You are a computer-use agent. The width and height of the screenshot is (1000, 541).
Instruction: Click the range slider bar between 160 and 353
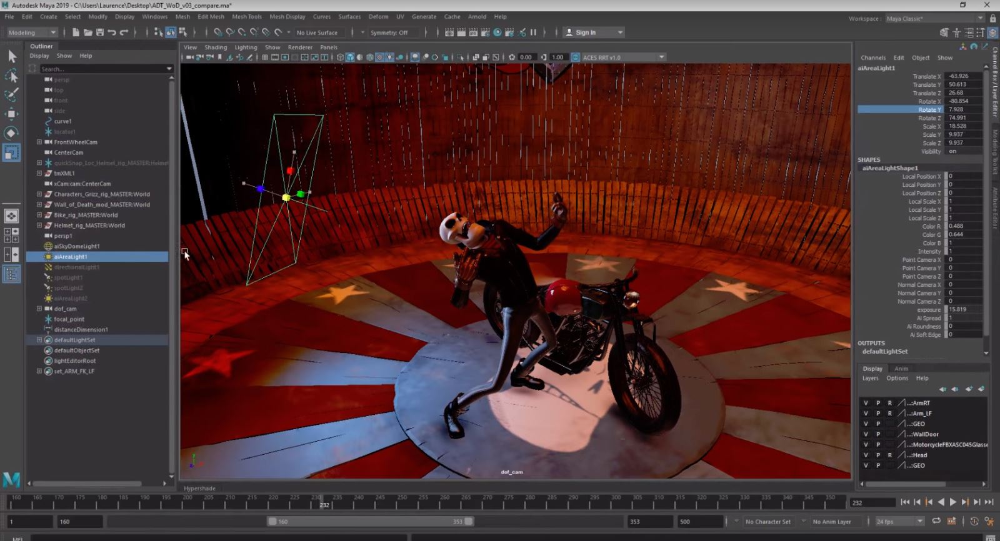click(371, 522)
